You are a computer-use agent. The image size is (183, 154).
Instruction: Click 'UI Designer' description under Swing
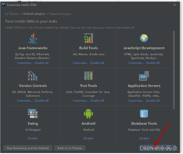point(33,130)
